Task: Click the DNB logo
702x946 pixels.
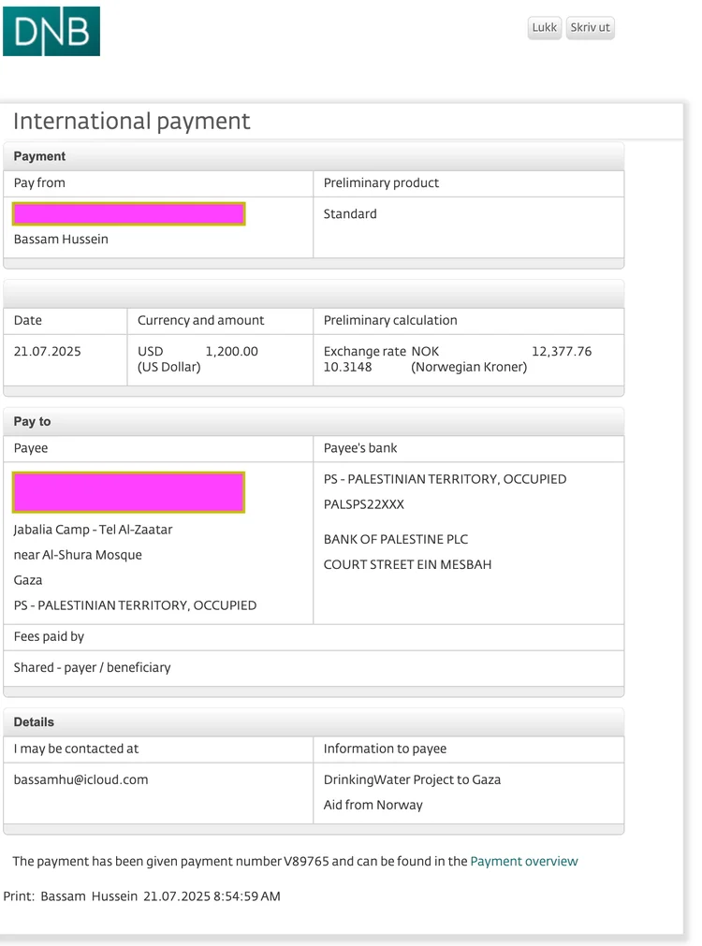Action: point(51,32)
